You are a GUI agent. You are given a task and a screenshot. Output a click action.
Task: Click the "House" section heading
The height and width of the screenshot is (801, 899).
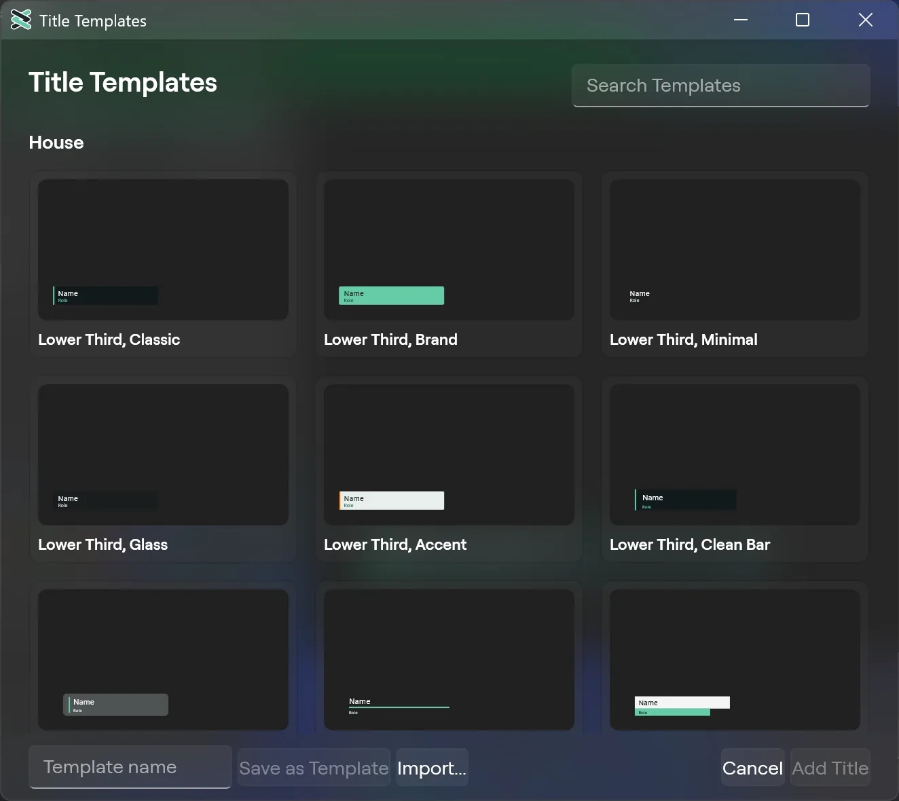[x=56, y=143]
